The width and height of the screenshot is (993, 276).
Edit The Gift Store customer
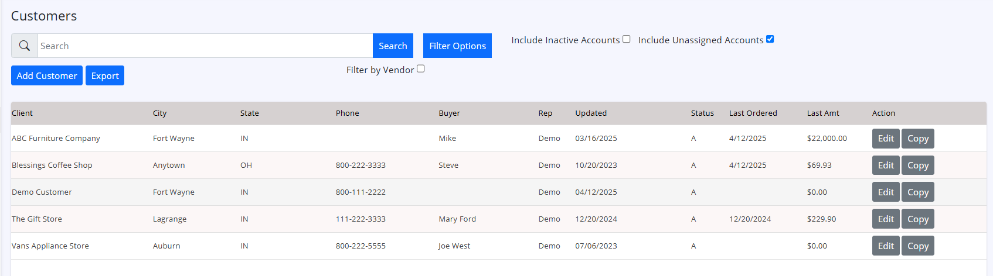pyautogui.click(x=885, y=219)
